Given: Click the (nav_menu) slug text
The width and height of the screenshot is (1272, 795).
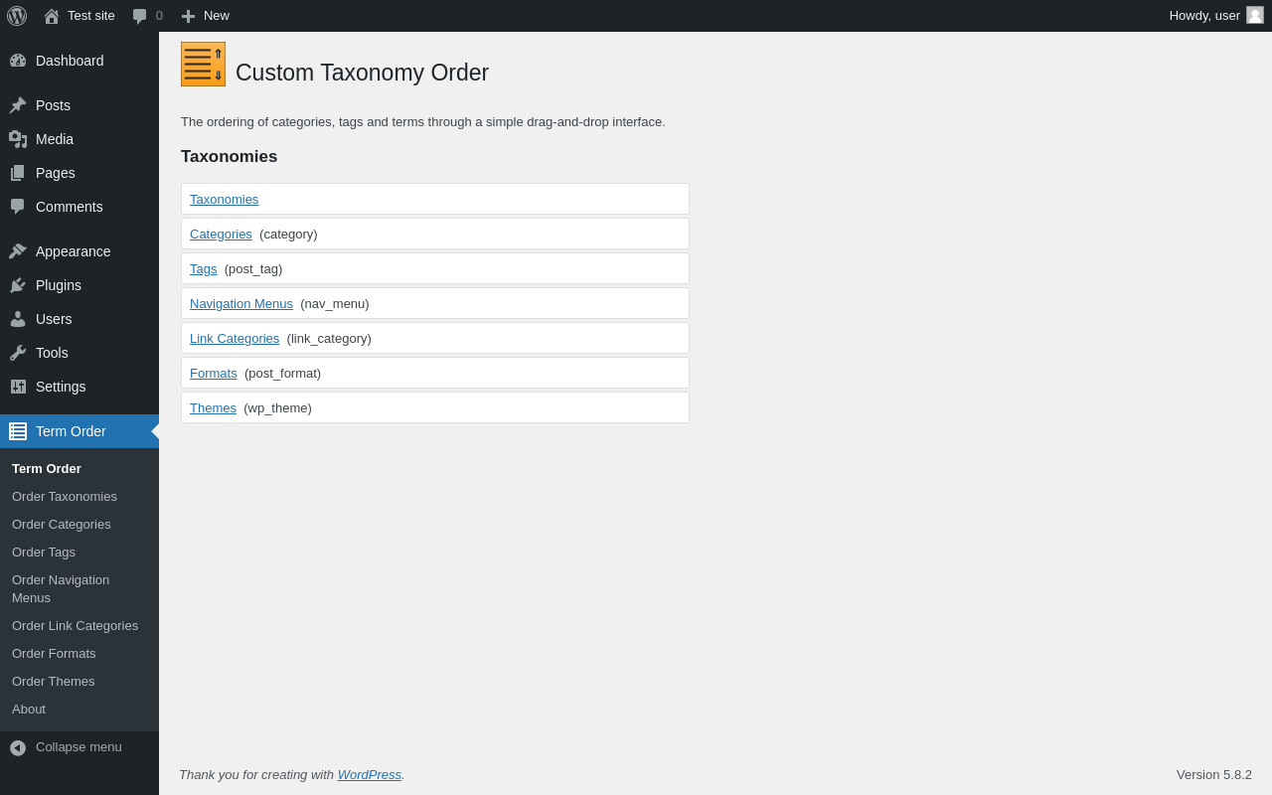Looking at the screenshot, I should pyautogui.click(x=335, y=303).
